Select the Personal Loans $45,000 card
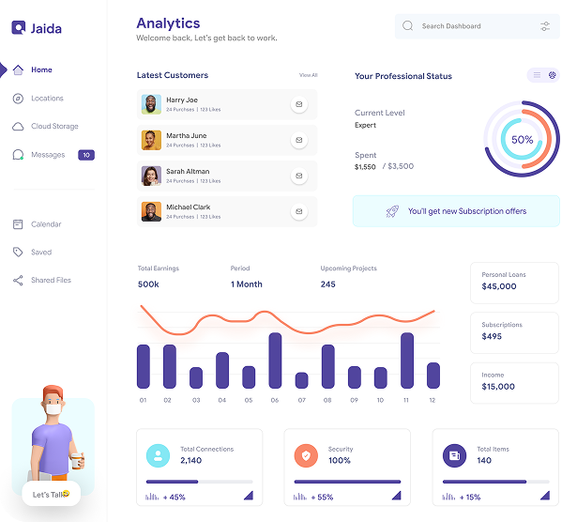The image size is (577, 522). (514, 282)
